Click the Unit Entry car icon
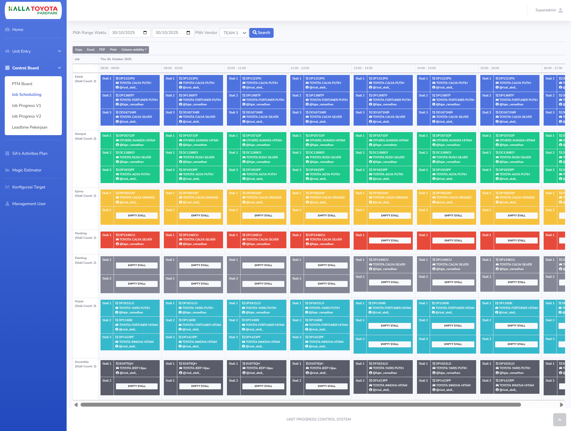 [x=7, y=51]
